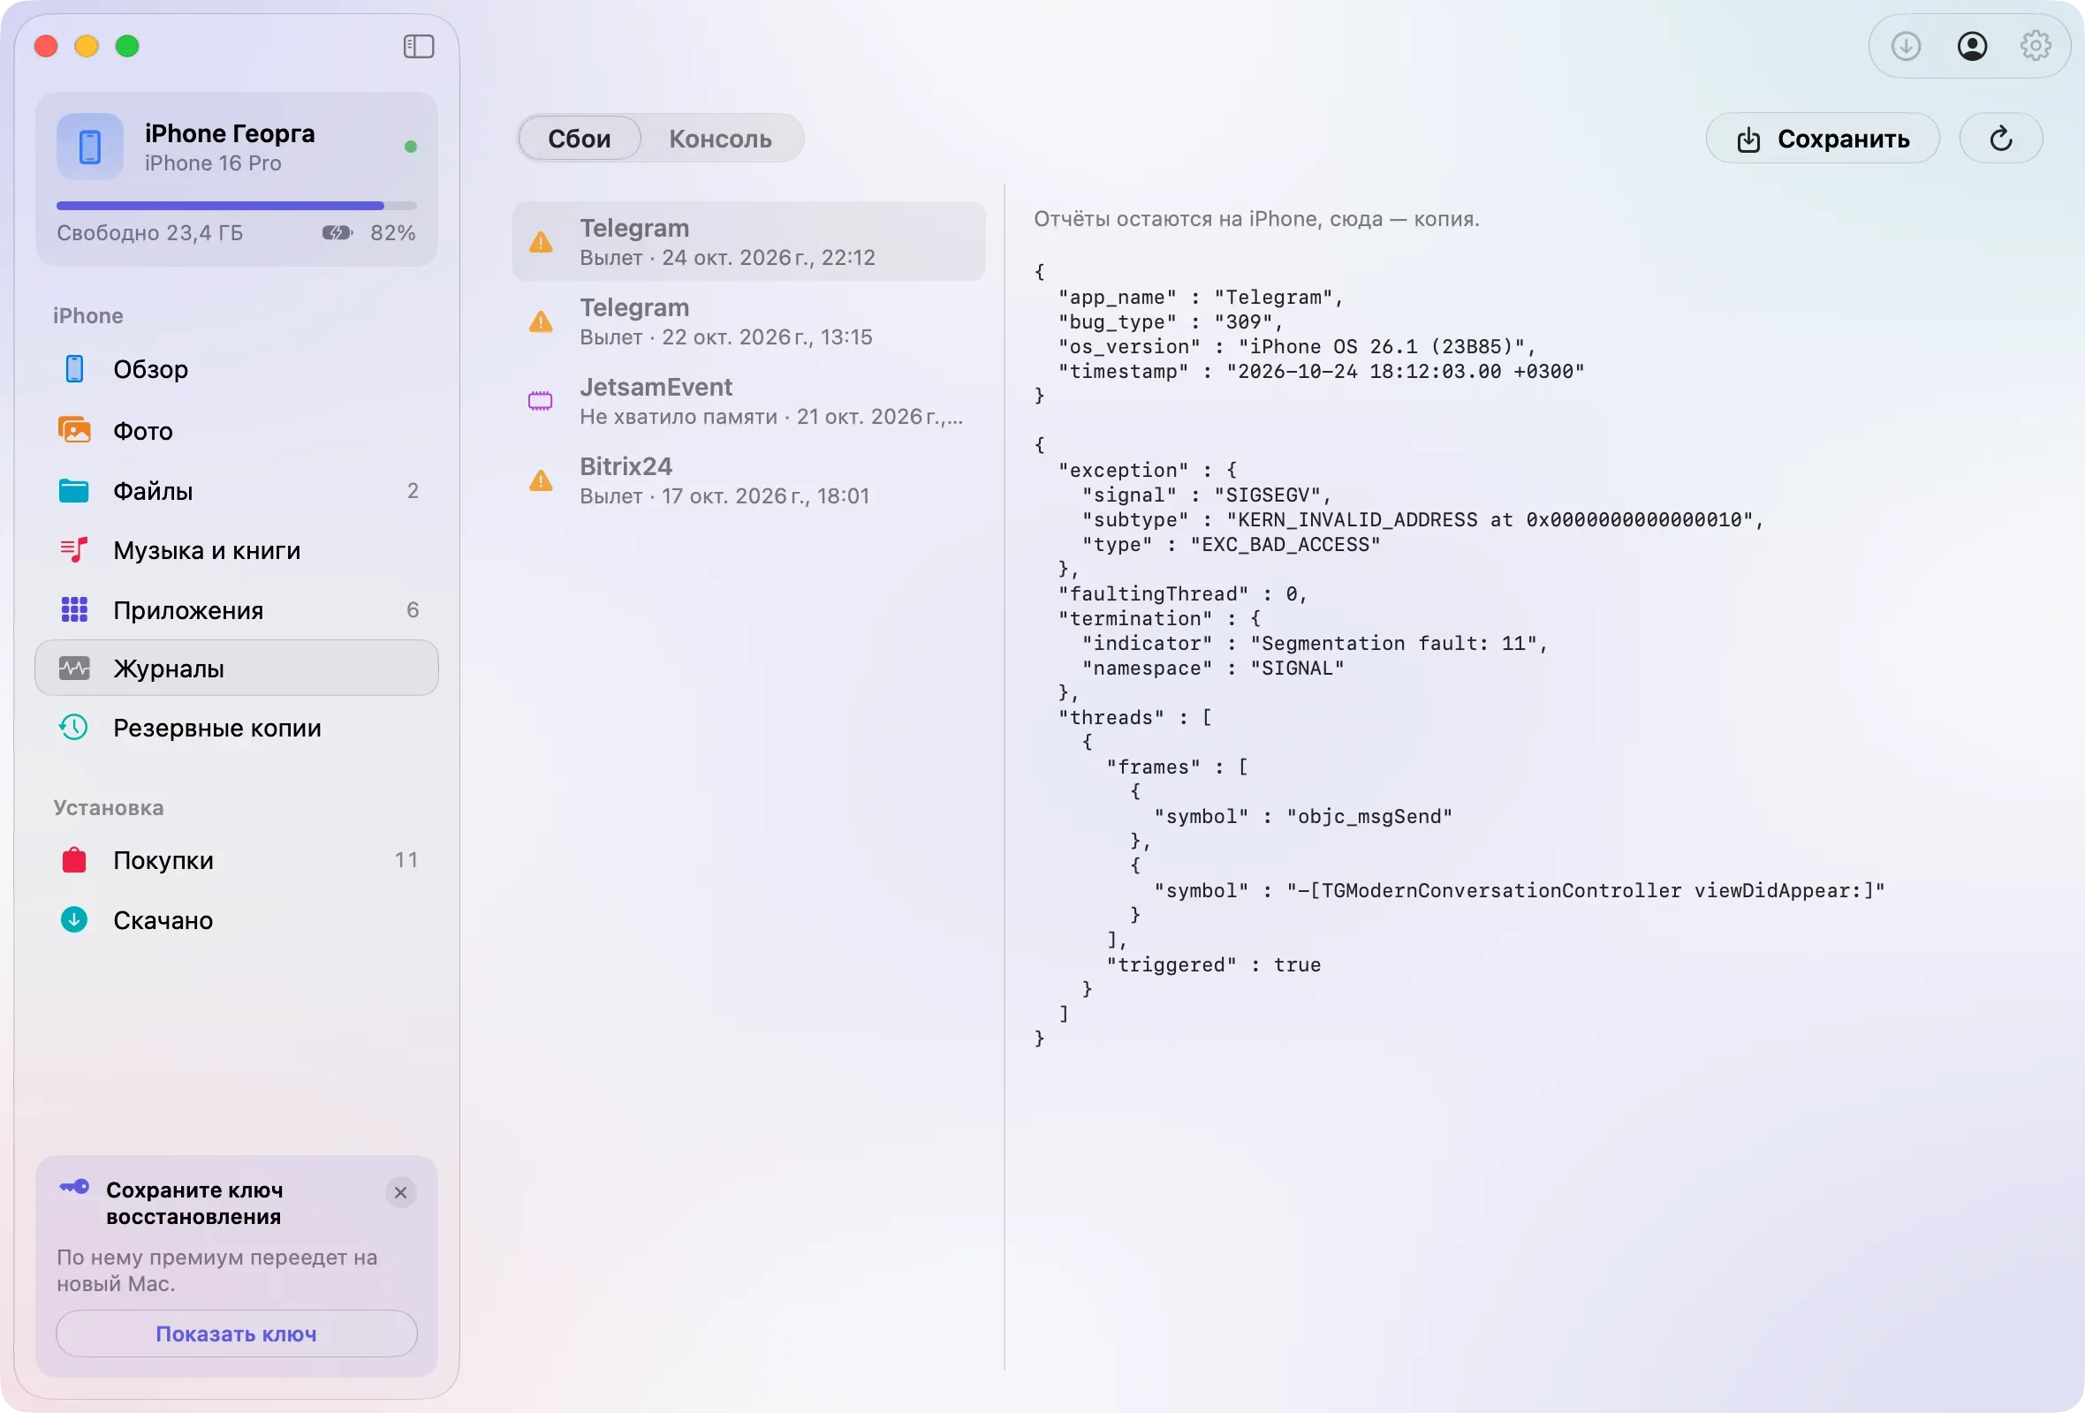Click the Сохранить button

point(1822,138)
